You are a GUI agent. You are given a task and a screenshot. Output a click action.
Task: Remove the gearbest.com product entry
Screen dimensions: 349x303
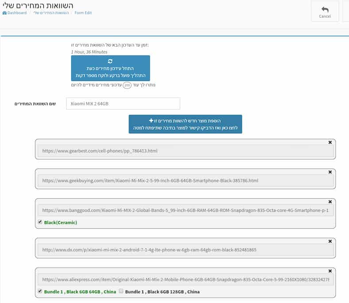coord(330,142)
